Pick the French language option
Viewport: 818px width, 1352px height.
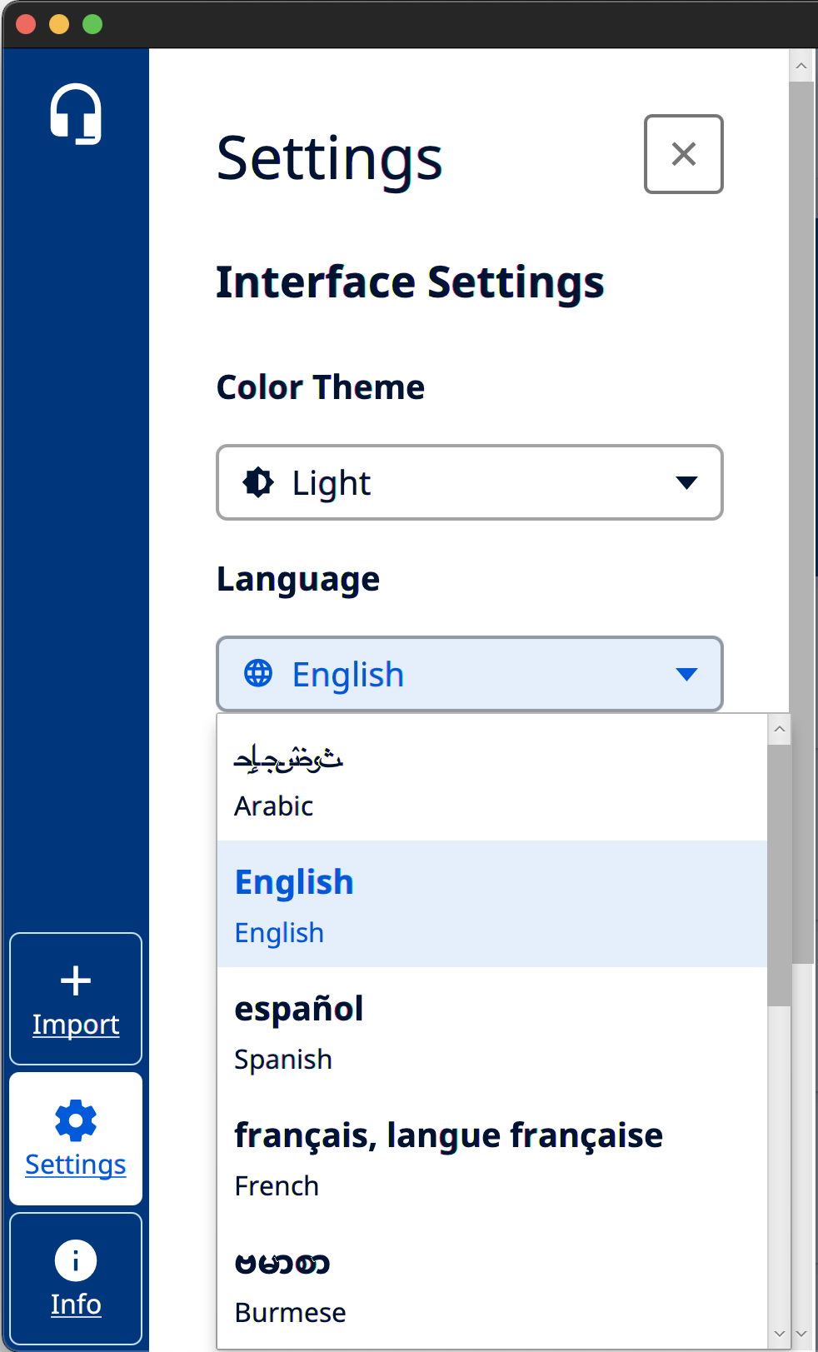492,1157
